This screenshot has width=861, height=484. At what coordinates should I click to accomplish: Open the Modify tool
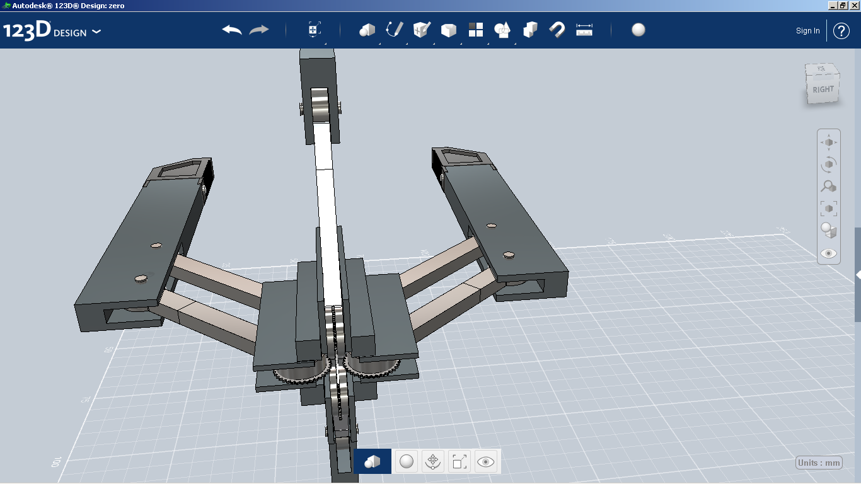pos(449,30)
